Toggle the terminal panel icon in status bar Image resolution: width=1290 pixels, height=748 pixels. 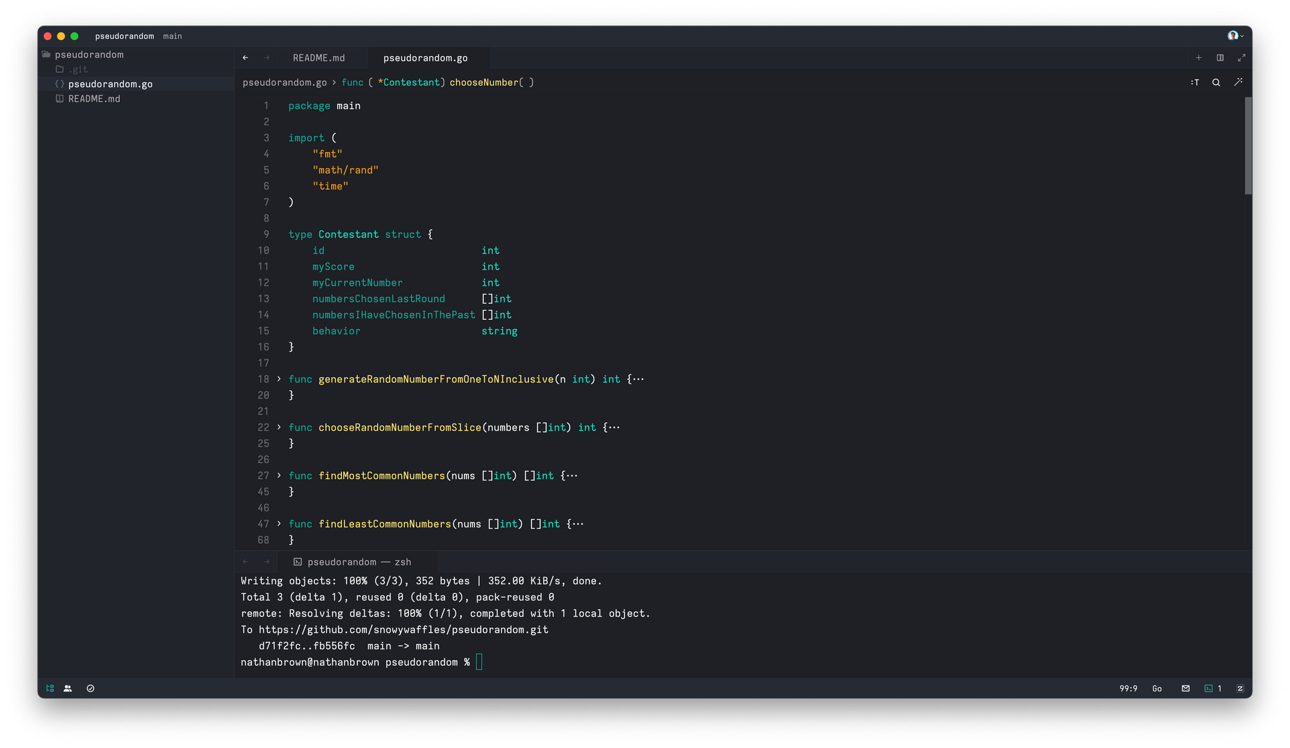[x=1209, y=689]
